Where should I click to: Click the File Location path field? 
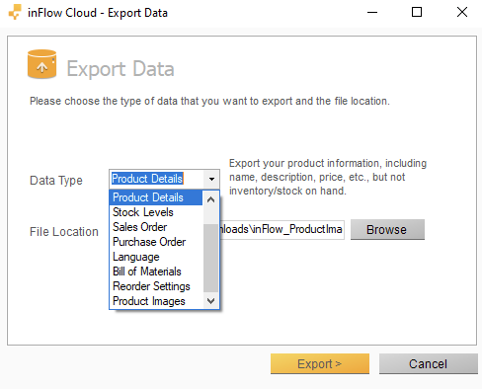tap(281, 229)
